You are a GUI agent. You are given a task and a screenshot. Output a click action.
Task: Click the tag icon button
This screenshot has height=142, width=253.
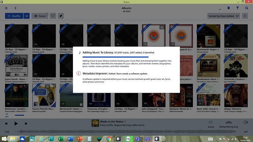(x=61, y=16)
